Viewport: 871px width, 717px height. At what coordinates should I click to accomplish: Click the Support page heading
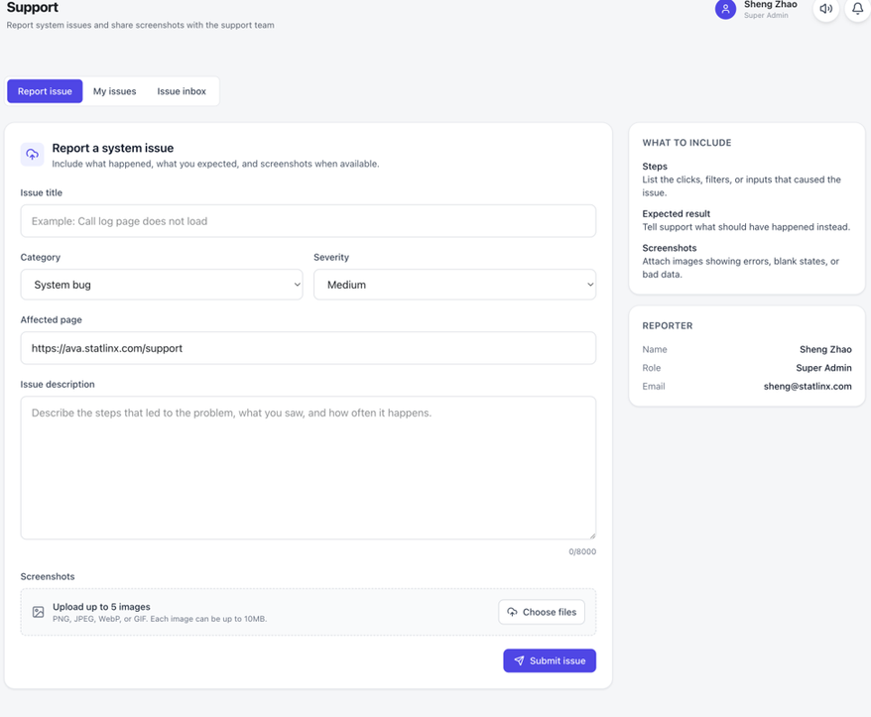pyautogui.click(x=32, y=7)
